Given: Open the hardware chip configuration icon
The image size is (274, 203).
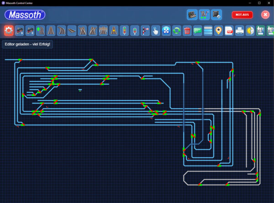Looking at the screenshot, I should tap(216, 15).
